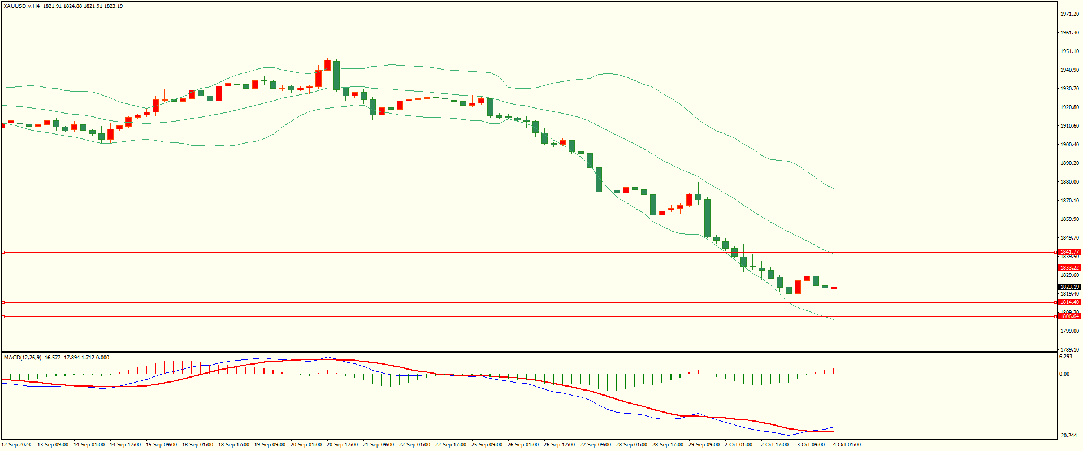Viewport: 1083px width, 451px height.
Task: Click the 4 Oct 01:00 time label
Action: (x=847, y=445)
